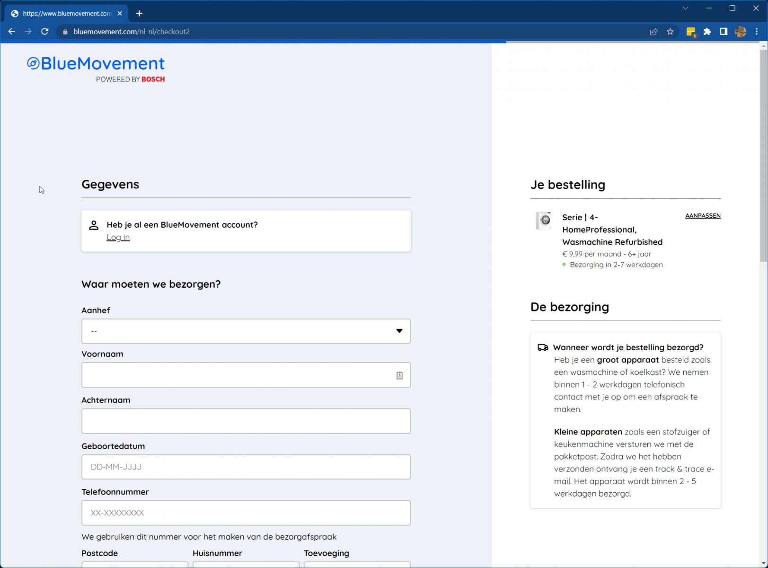Screen dimensions: 768x568
Task: Click 'Wanneer wordt je bestelling bezorgd?' text
Action: pos(628,347)
